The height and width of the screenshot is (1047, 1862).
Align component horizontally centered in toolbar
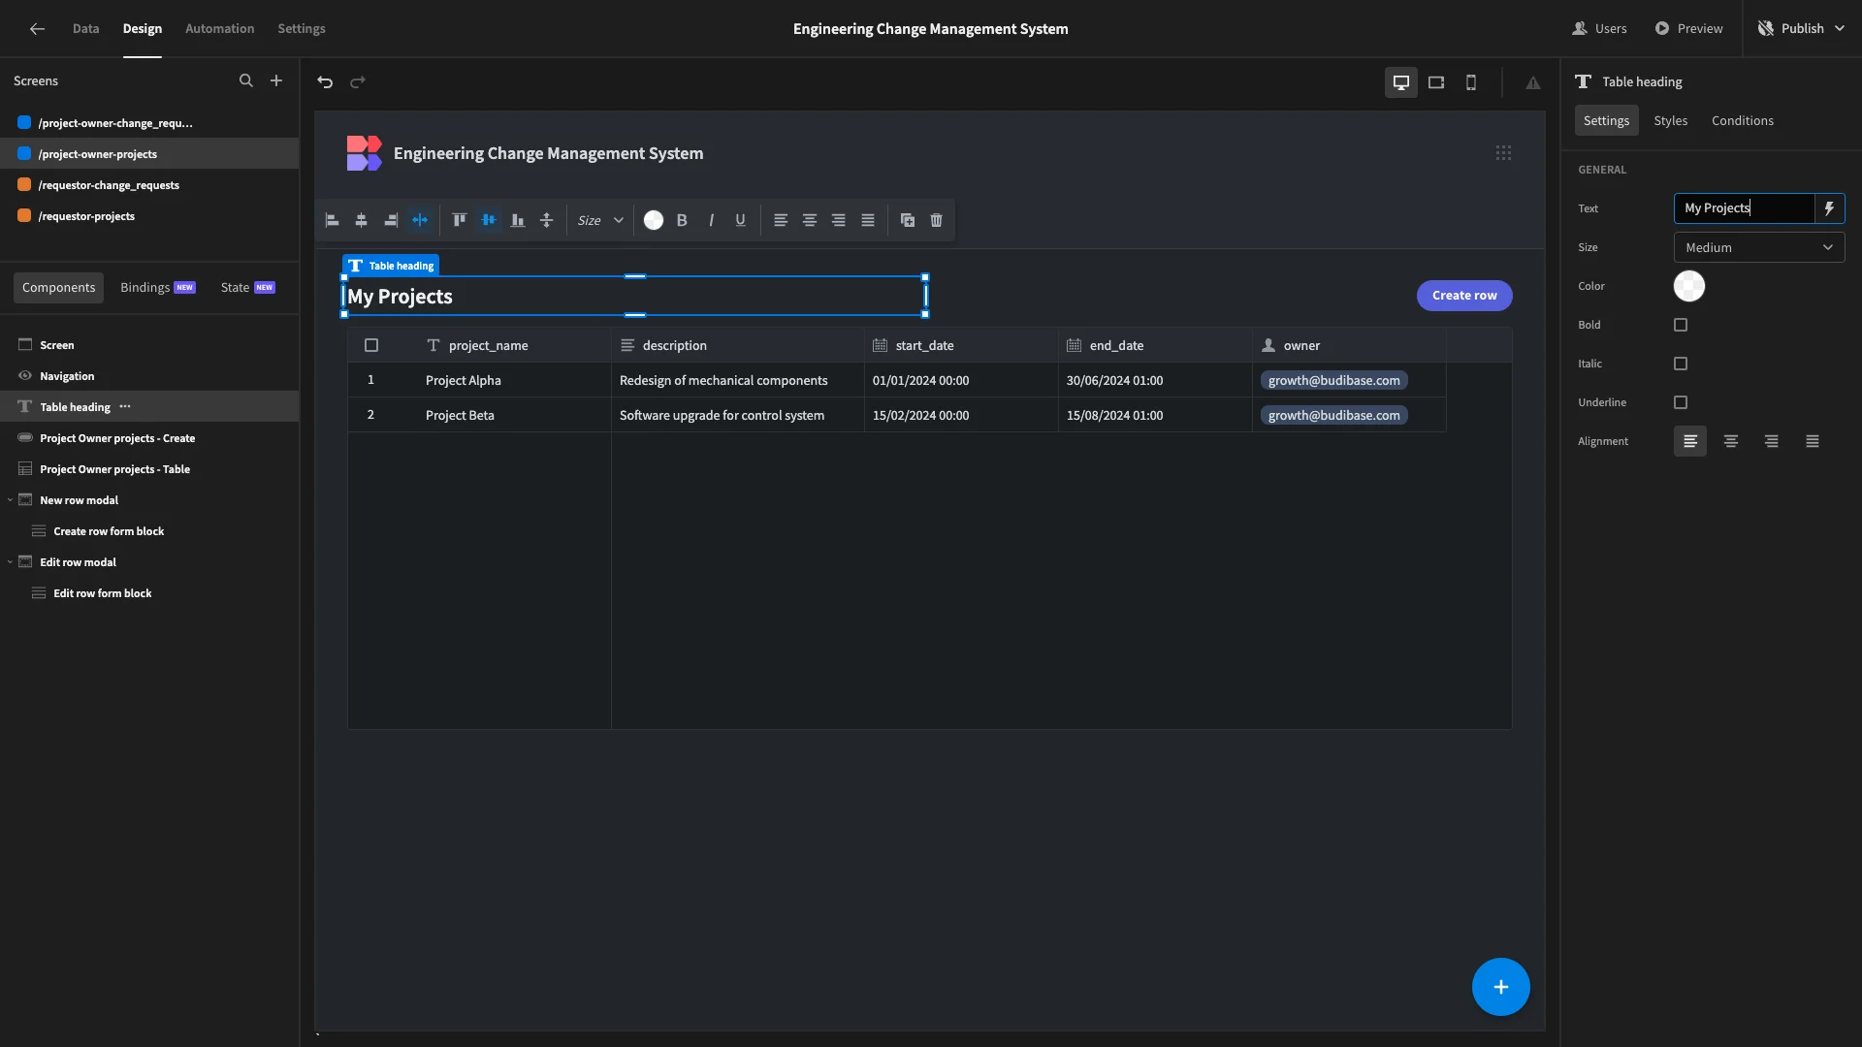tap(362, 220)
